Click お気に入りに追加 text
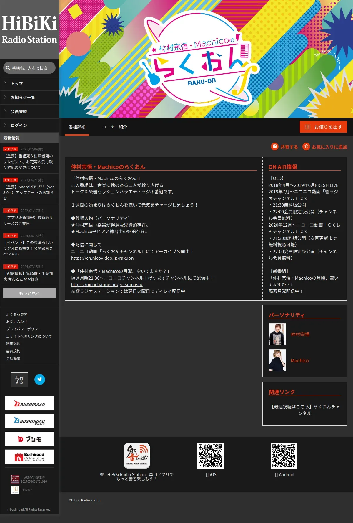Screen dimensions: 353x523 pyautogui.click(x=329, y=147)
